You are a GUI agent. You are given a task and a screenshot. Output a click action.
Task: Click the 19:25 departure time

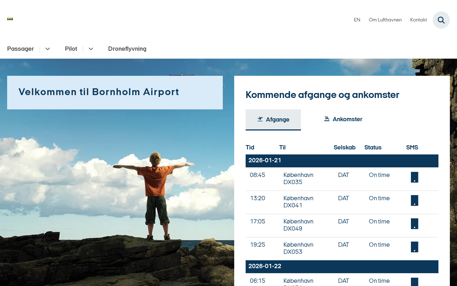click(x=257, y=245)
